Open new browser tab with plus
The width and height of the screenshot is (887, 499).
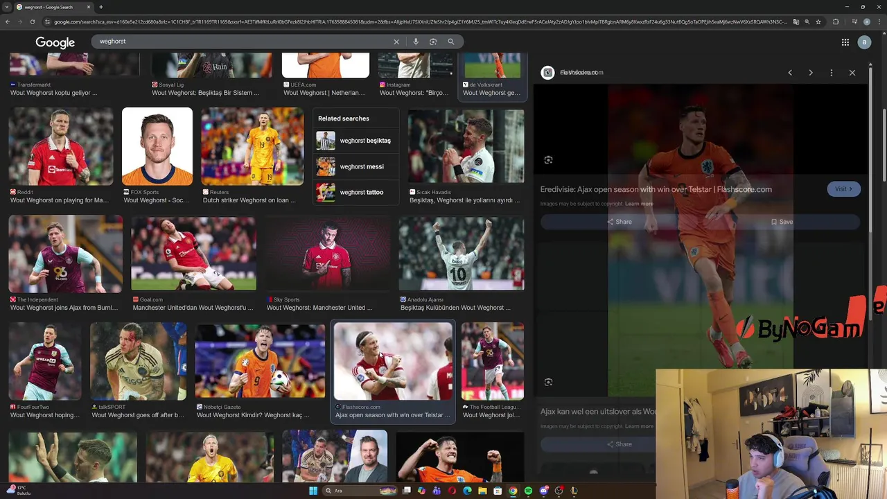click(x=101, y=7)
